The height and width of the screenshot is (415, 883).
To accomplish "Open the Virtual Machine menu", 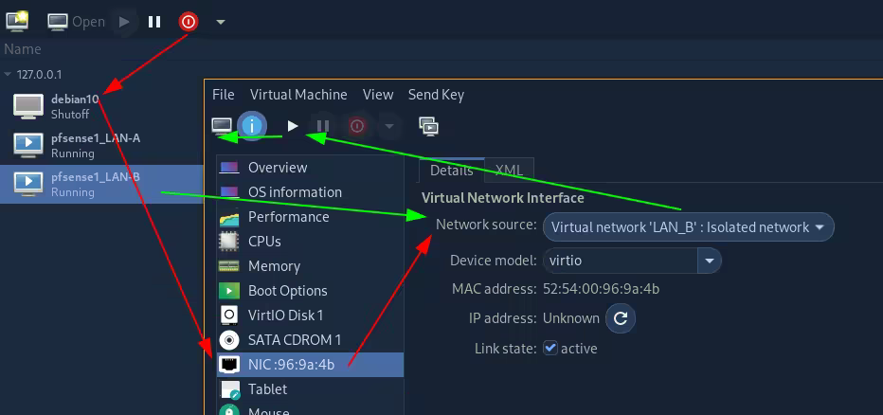I will (298, 95).
